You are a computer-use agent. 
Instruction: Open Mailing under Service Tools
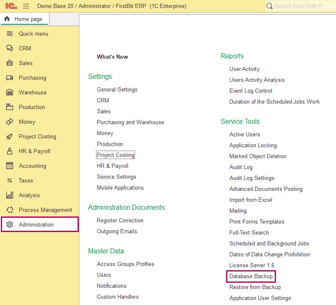[238, 211]
